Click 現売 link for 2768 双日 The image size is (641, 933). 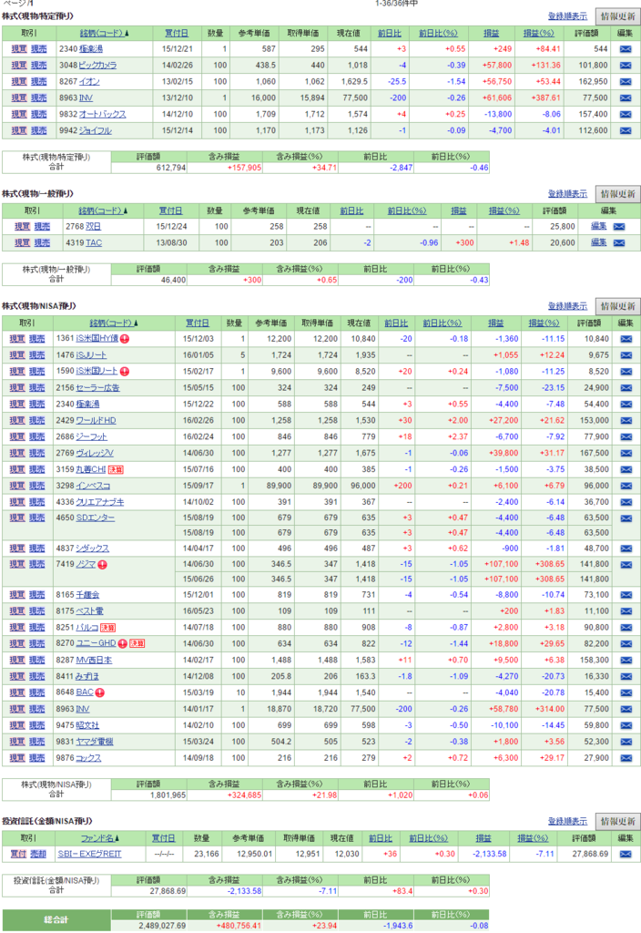42,227
